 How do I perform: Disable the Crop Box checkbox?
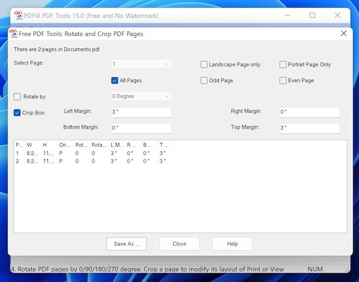(17, 113)
